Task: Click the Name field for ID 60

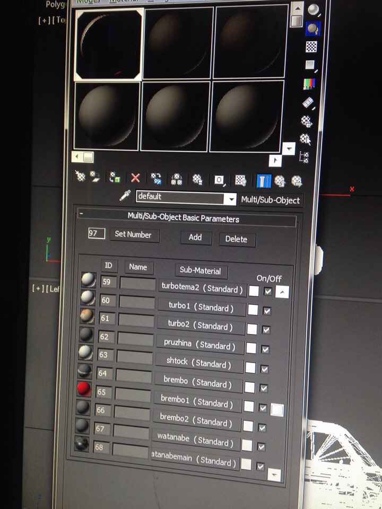Action: (137, 302)
